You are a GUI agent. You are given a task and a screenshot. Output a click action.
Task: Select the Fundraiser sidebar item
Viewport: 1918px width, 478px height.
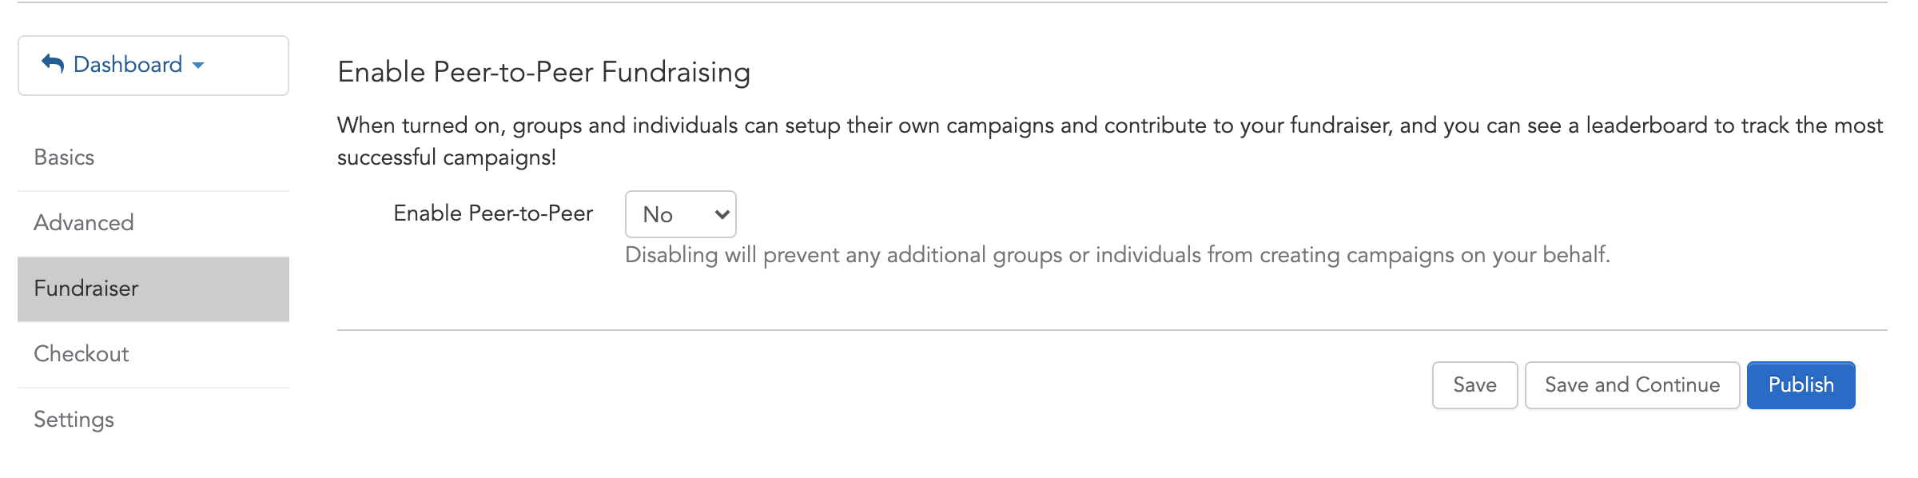[x=153, y=289]
